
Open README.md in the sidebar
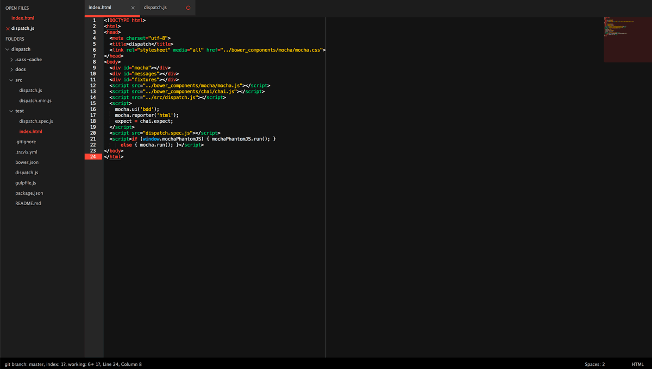pyautogui.click(x=28, y=203)
